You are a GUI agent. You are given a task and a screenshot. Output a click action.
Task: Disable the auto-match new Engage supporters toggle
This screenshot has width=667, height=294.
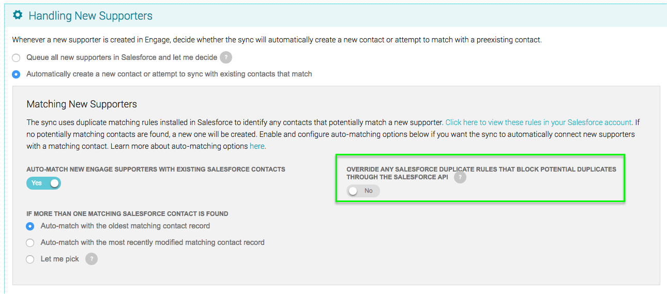[43, 183]
